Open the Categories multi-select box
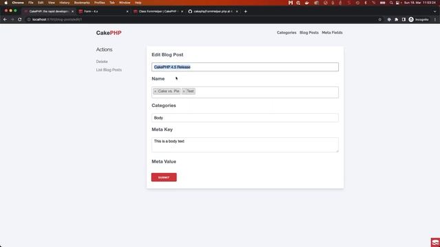The image size is (440, 247). point(245,92)
